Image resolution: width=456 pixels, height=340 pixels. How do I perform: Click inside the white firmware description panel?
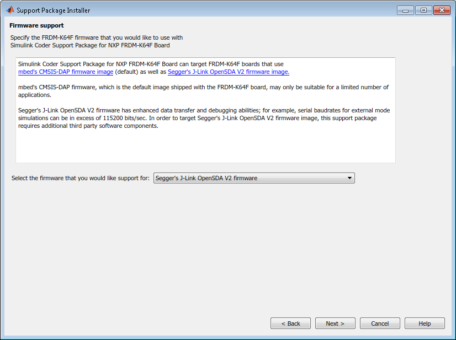(x=204, y=146)
